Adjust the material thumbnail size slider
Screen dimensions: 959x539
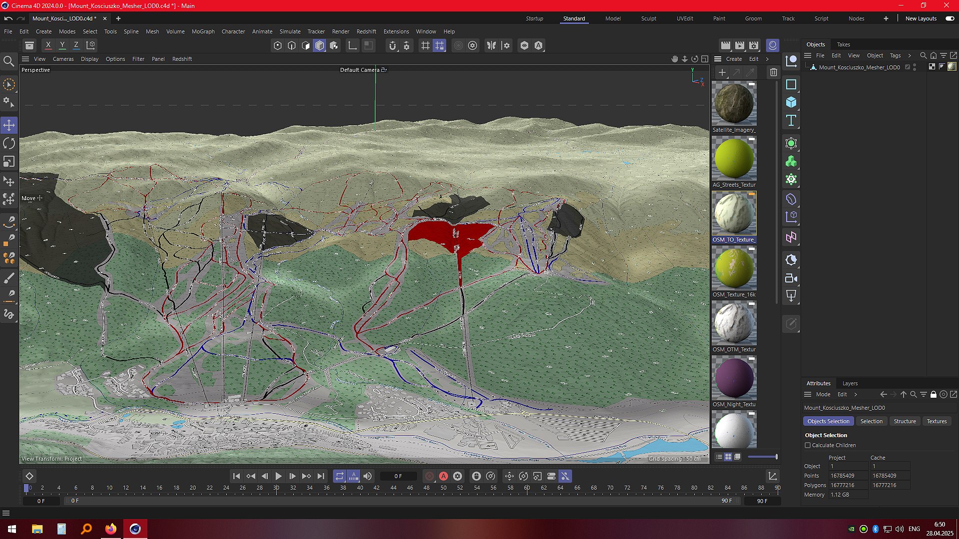(x=763, y=457)
